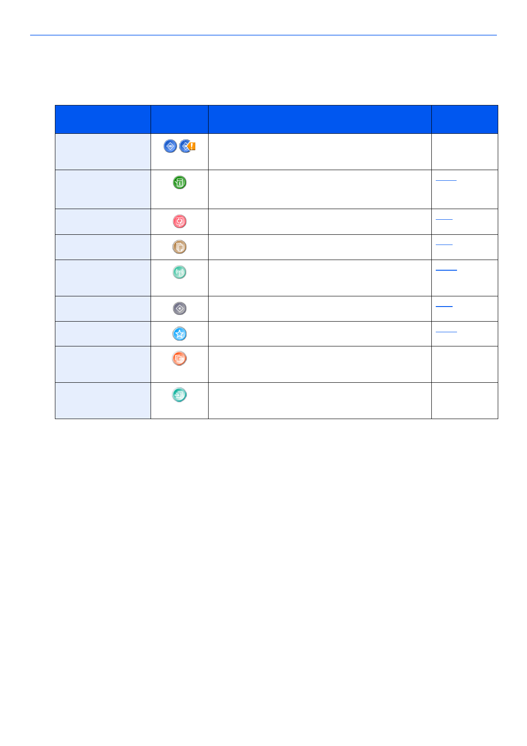Click the icon with orange exclamation badge
Screen dimensions: 527x746
click(187, 146)
